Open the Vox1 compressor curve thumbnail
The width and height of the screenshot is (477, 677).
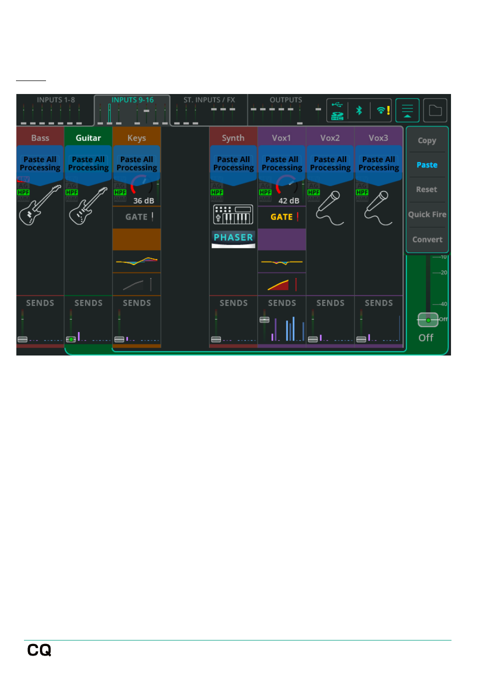pos(282,284)
